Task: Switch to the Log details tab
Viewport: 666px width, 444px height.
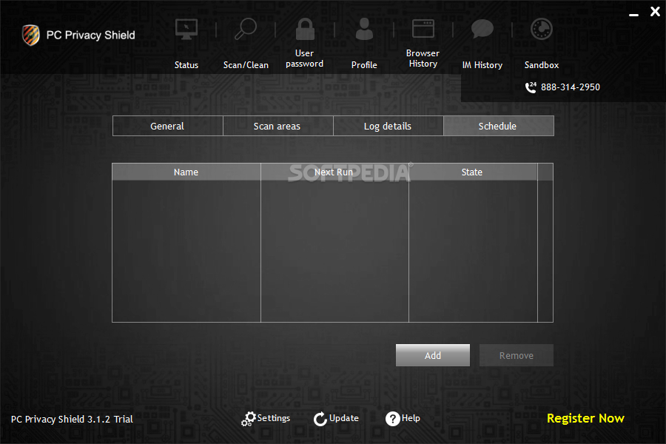Action: coord(388,127)
